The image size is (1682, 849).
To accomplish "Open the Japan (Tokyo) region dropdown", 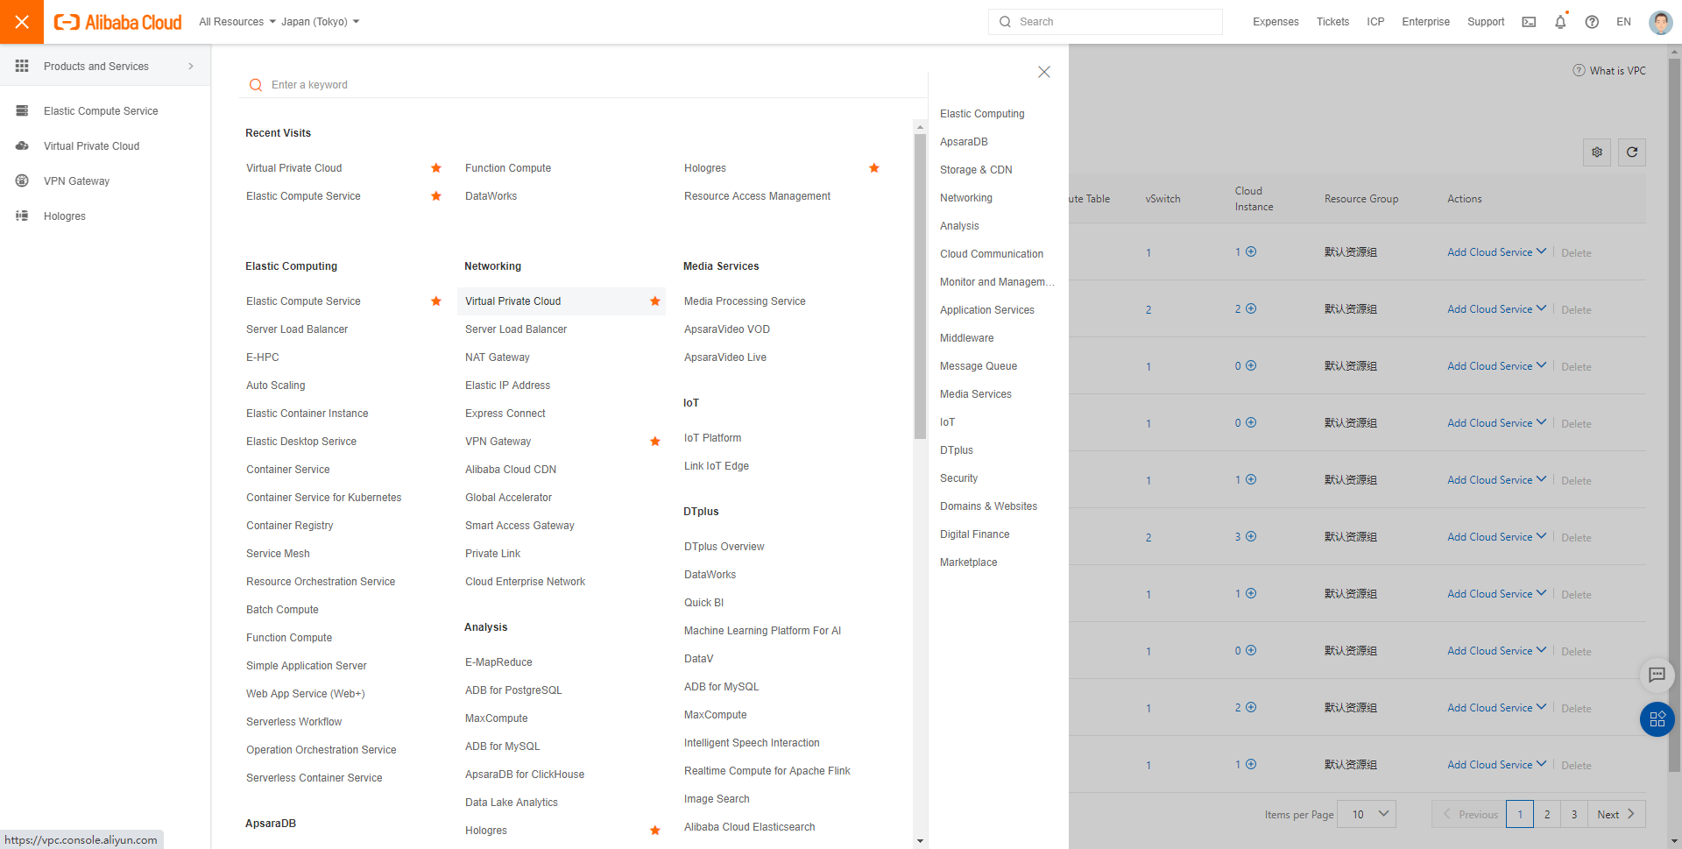I will pyautogui.click(x=321, y=22).
